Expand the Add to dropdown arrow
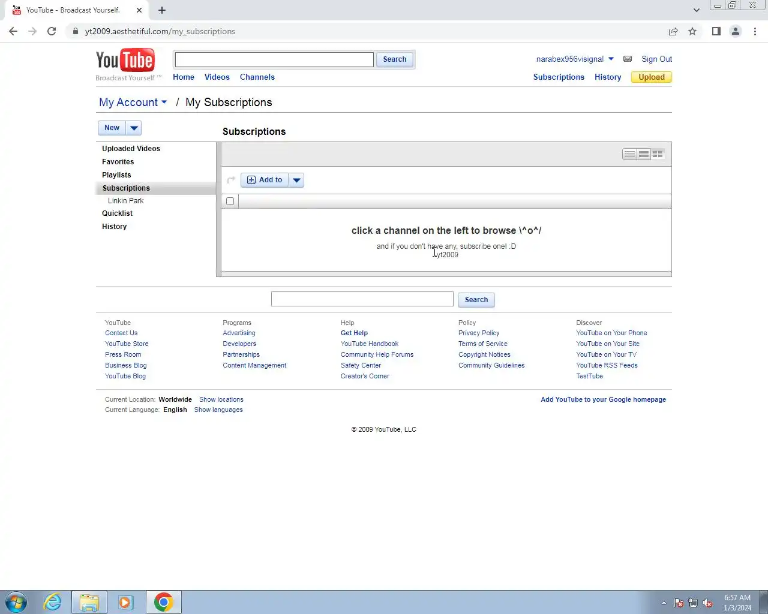The width and height of the screenshot is (768, 614). point(296,180)
